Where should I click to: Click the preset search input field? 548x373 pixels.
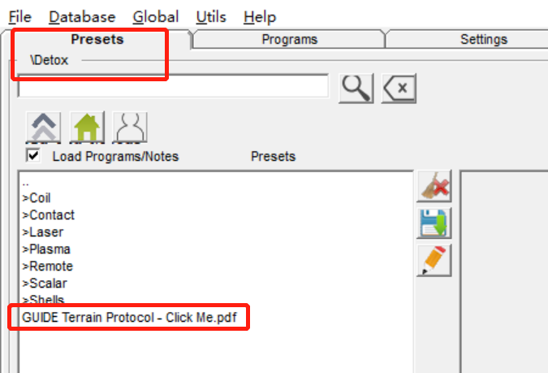[174, 85]
